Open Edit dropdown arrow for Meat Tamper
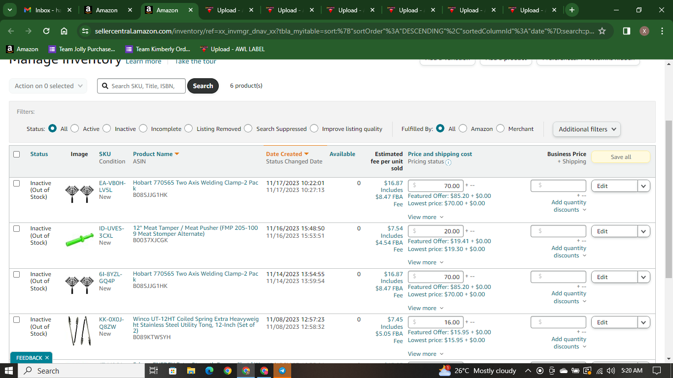The width and height of the screenshot is (673, 378). click(644, 231)
